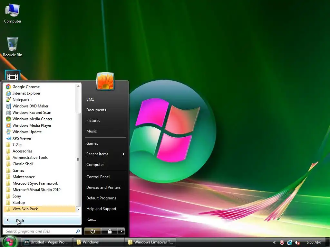Launch Windows Media Center
Screen dimensions: 330x247
click(x=40, y=119)
